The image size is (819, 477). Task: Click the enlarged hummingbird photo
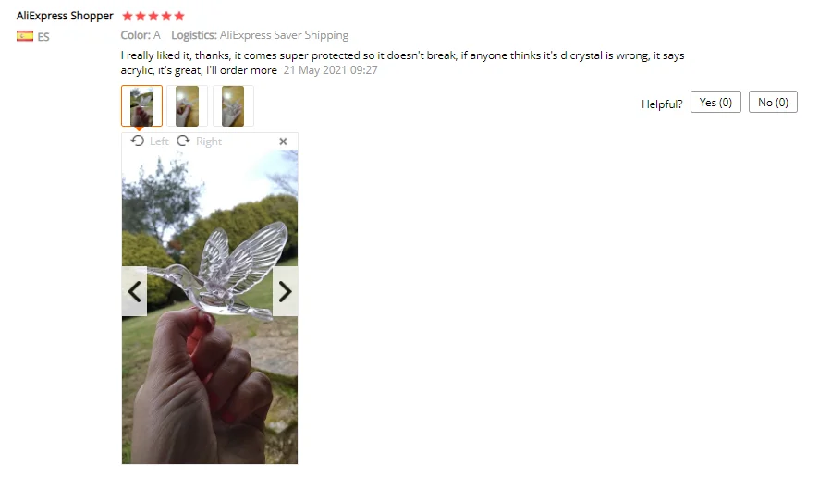(x=210, y=307)
